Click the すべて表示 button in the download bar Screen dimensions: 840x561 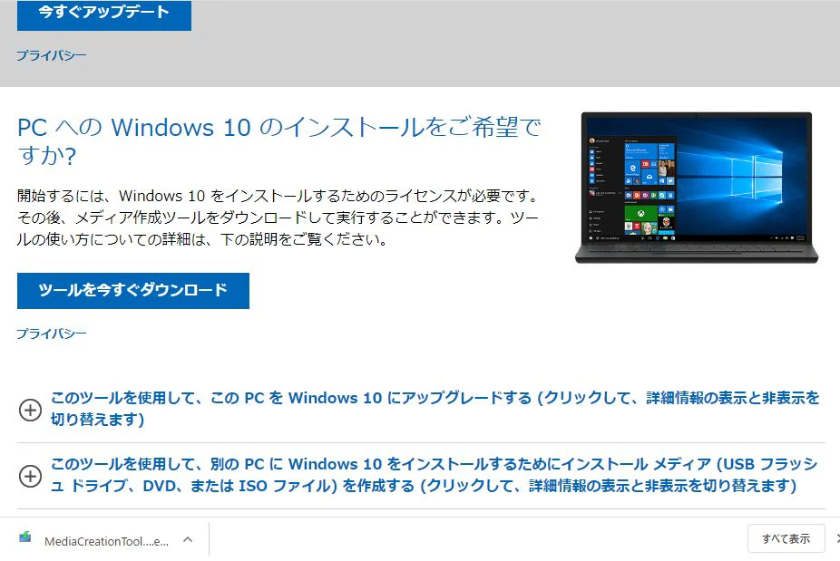pyautogui.click(x=786, y=538)
